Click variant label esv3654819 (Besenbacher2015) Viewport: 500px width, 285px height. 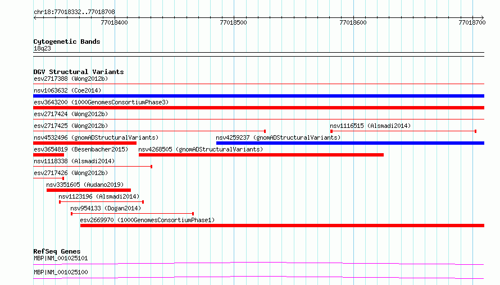point(81,149)
